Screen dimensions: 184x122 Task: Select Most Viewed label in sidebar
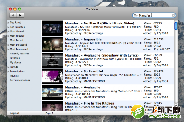click(17, 31)
